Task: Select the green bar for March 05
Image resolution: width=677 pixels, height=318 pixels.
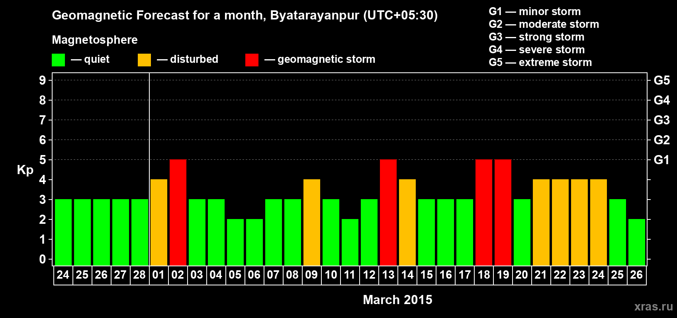Action: click(235, 242)
